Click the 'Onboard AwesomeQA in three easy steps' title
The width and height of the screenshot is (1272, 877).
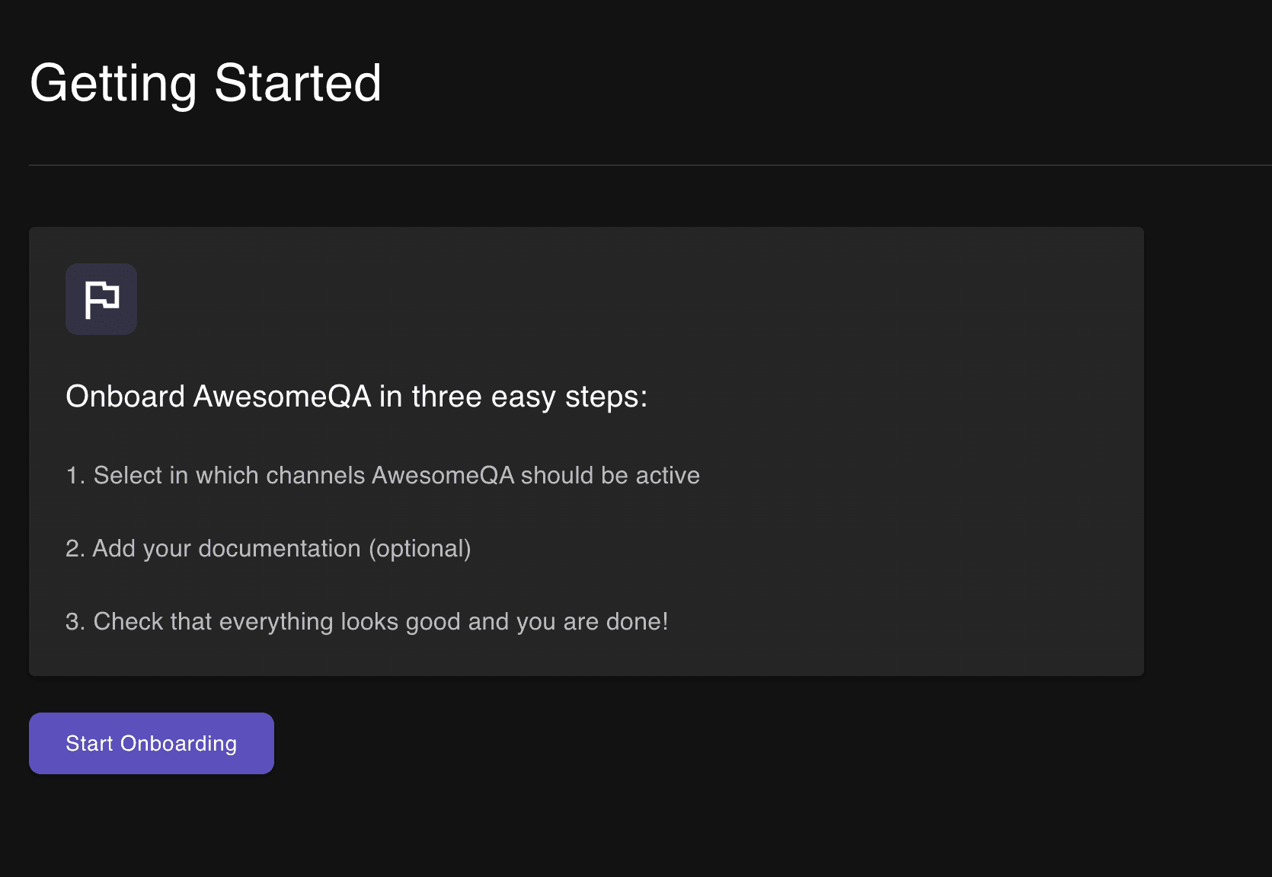click(x=356, y=397)
